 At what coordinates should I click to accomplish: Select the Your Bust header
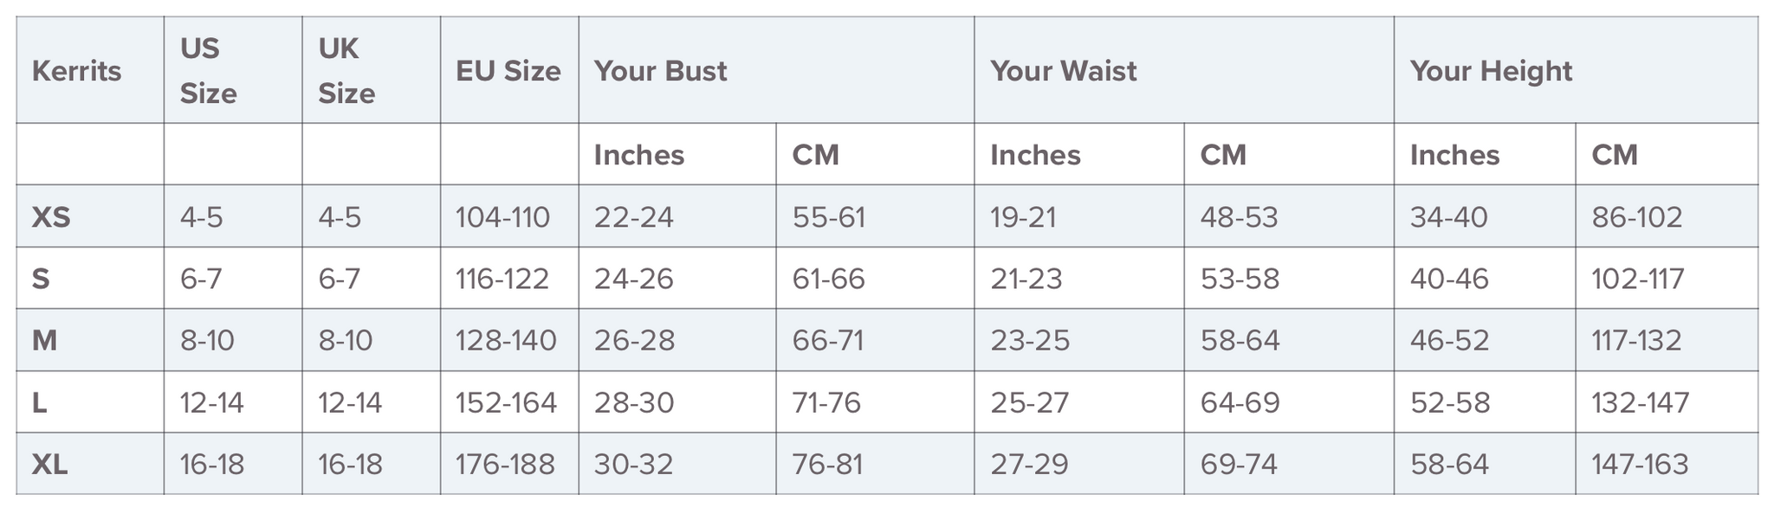click(x=660, y=71)
